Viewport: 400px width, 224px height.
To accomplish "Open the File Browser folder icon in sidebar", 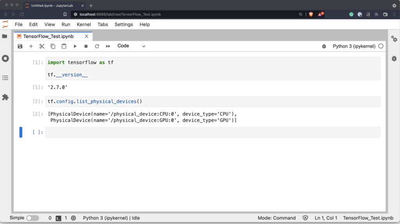I will coord(5,36).
